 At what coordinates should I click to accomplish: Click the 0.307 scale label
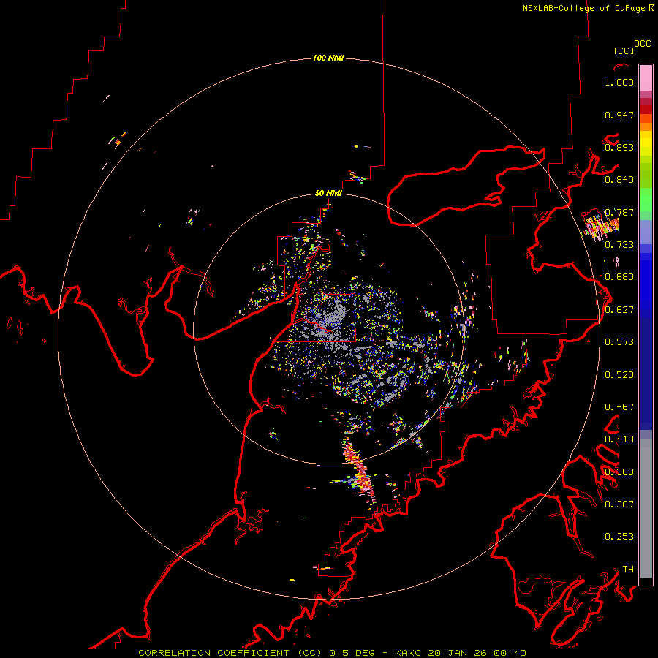pyautogui.click(x=619, y=504)
